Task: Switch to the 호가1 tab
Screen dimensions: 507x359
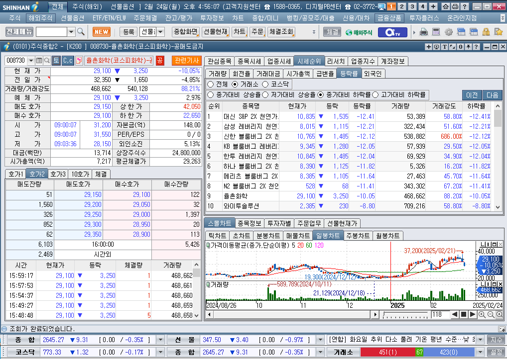Action: [16, 174]
